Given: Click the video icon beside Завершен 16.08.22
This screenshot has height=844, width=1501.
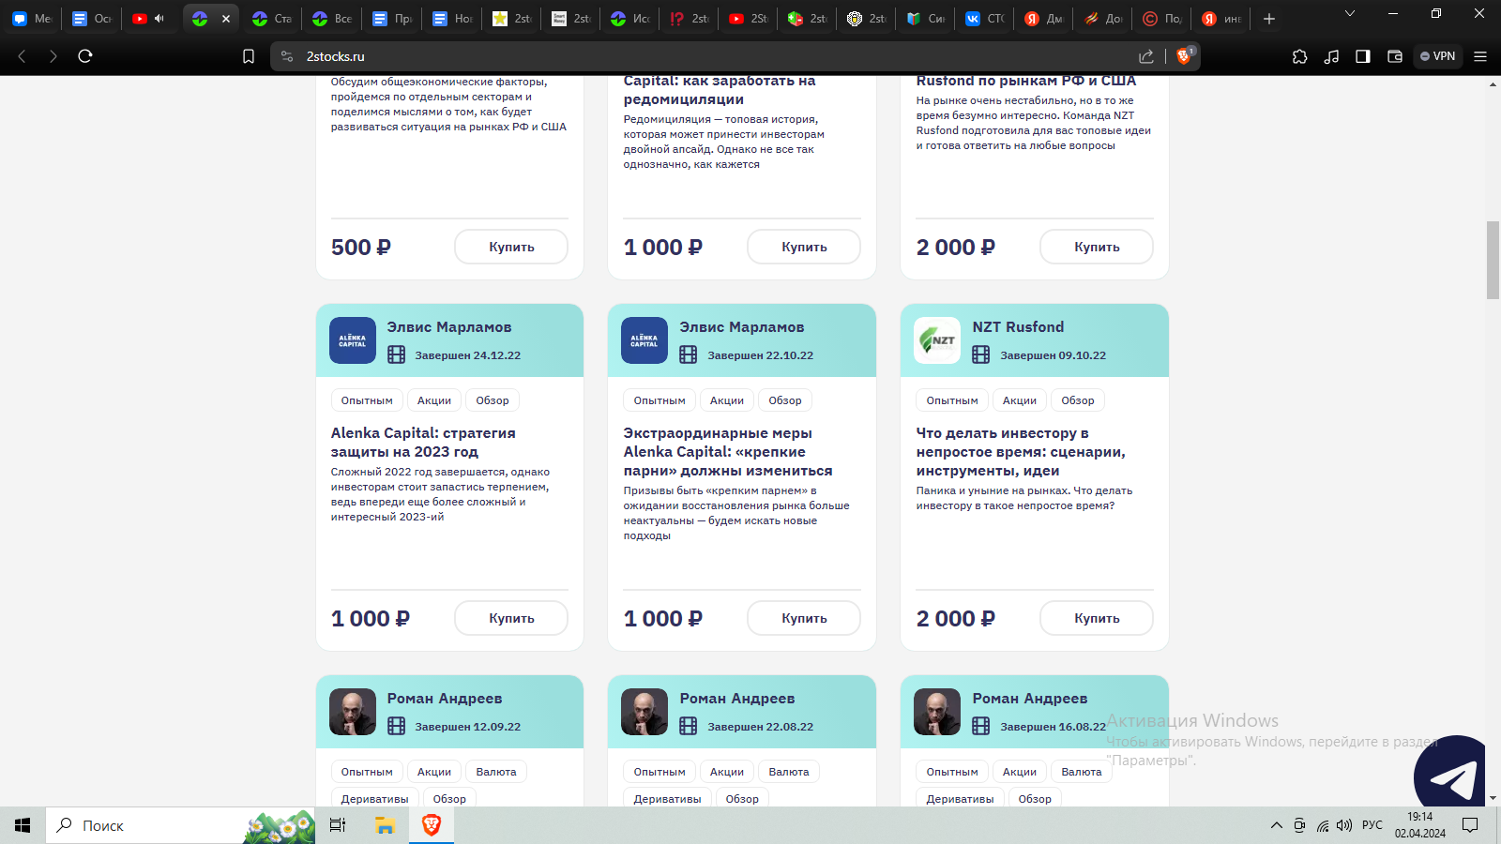Looking at the screenshot, I should (x=981, y=726).
